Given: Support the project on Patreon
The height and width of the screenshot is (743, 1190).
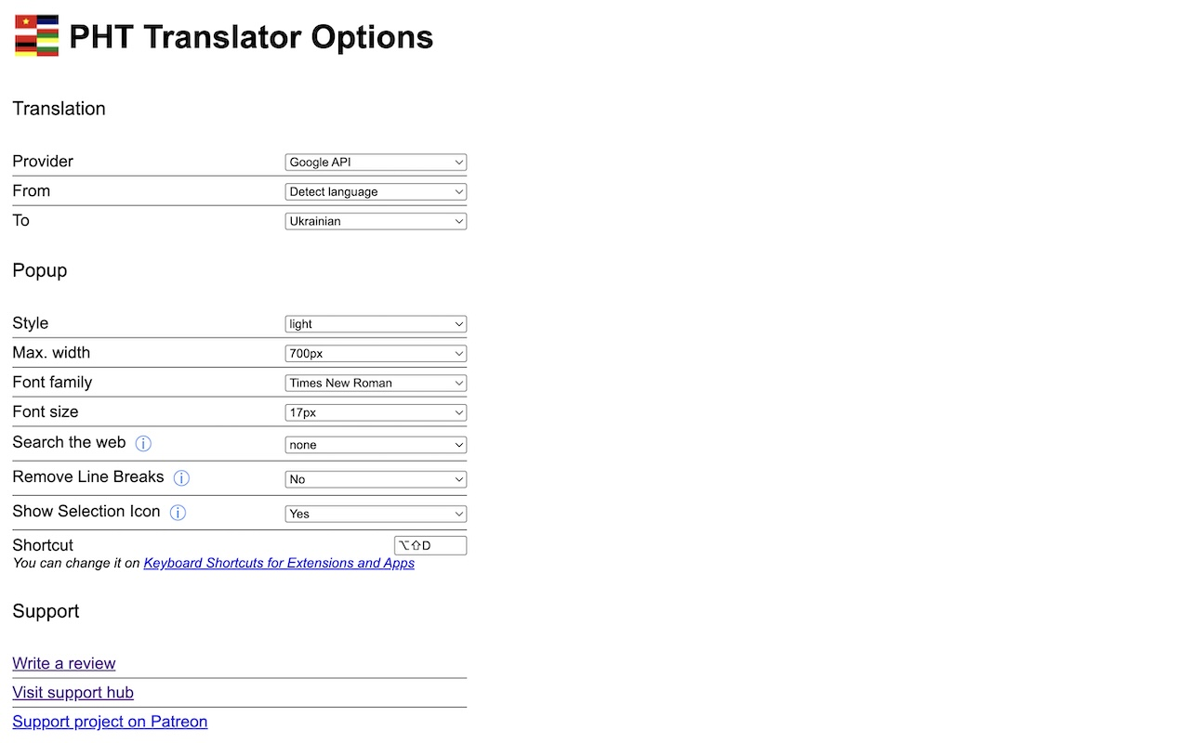Looking at the screenshot, I should coord(110,722).
